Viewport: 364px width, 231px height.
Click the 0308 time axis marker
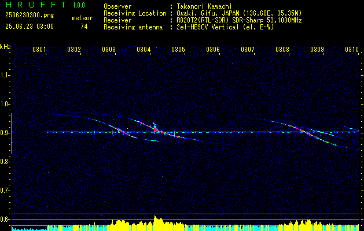(282, 49)
